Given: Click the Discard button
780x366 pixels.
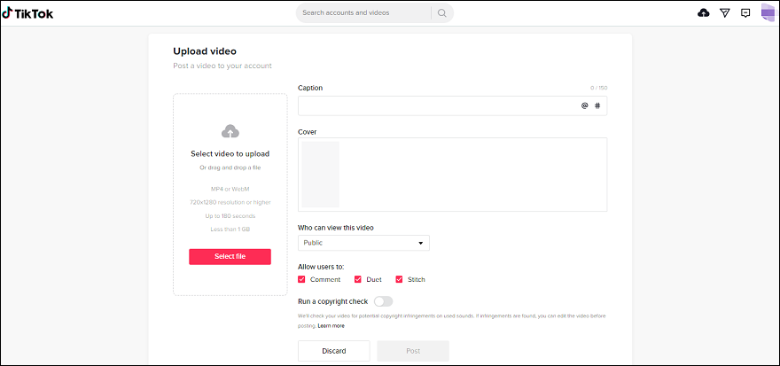Looking at the screenshot, I should pyautogui.click(x=334, y=351).
